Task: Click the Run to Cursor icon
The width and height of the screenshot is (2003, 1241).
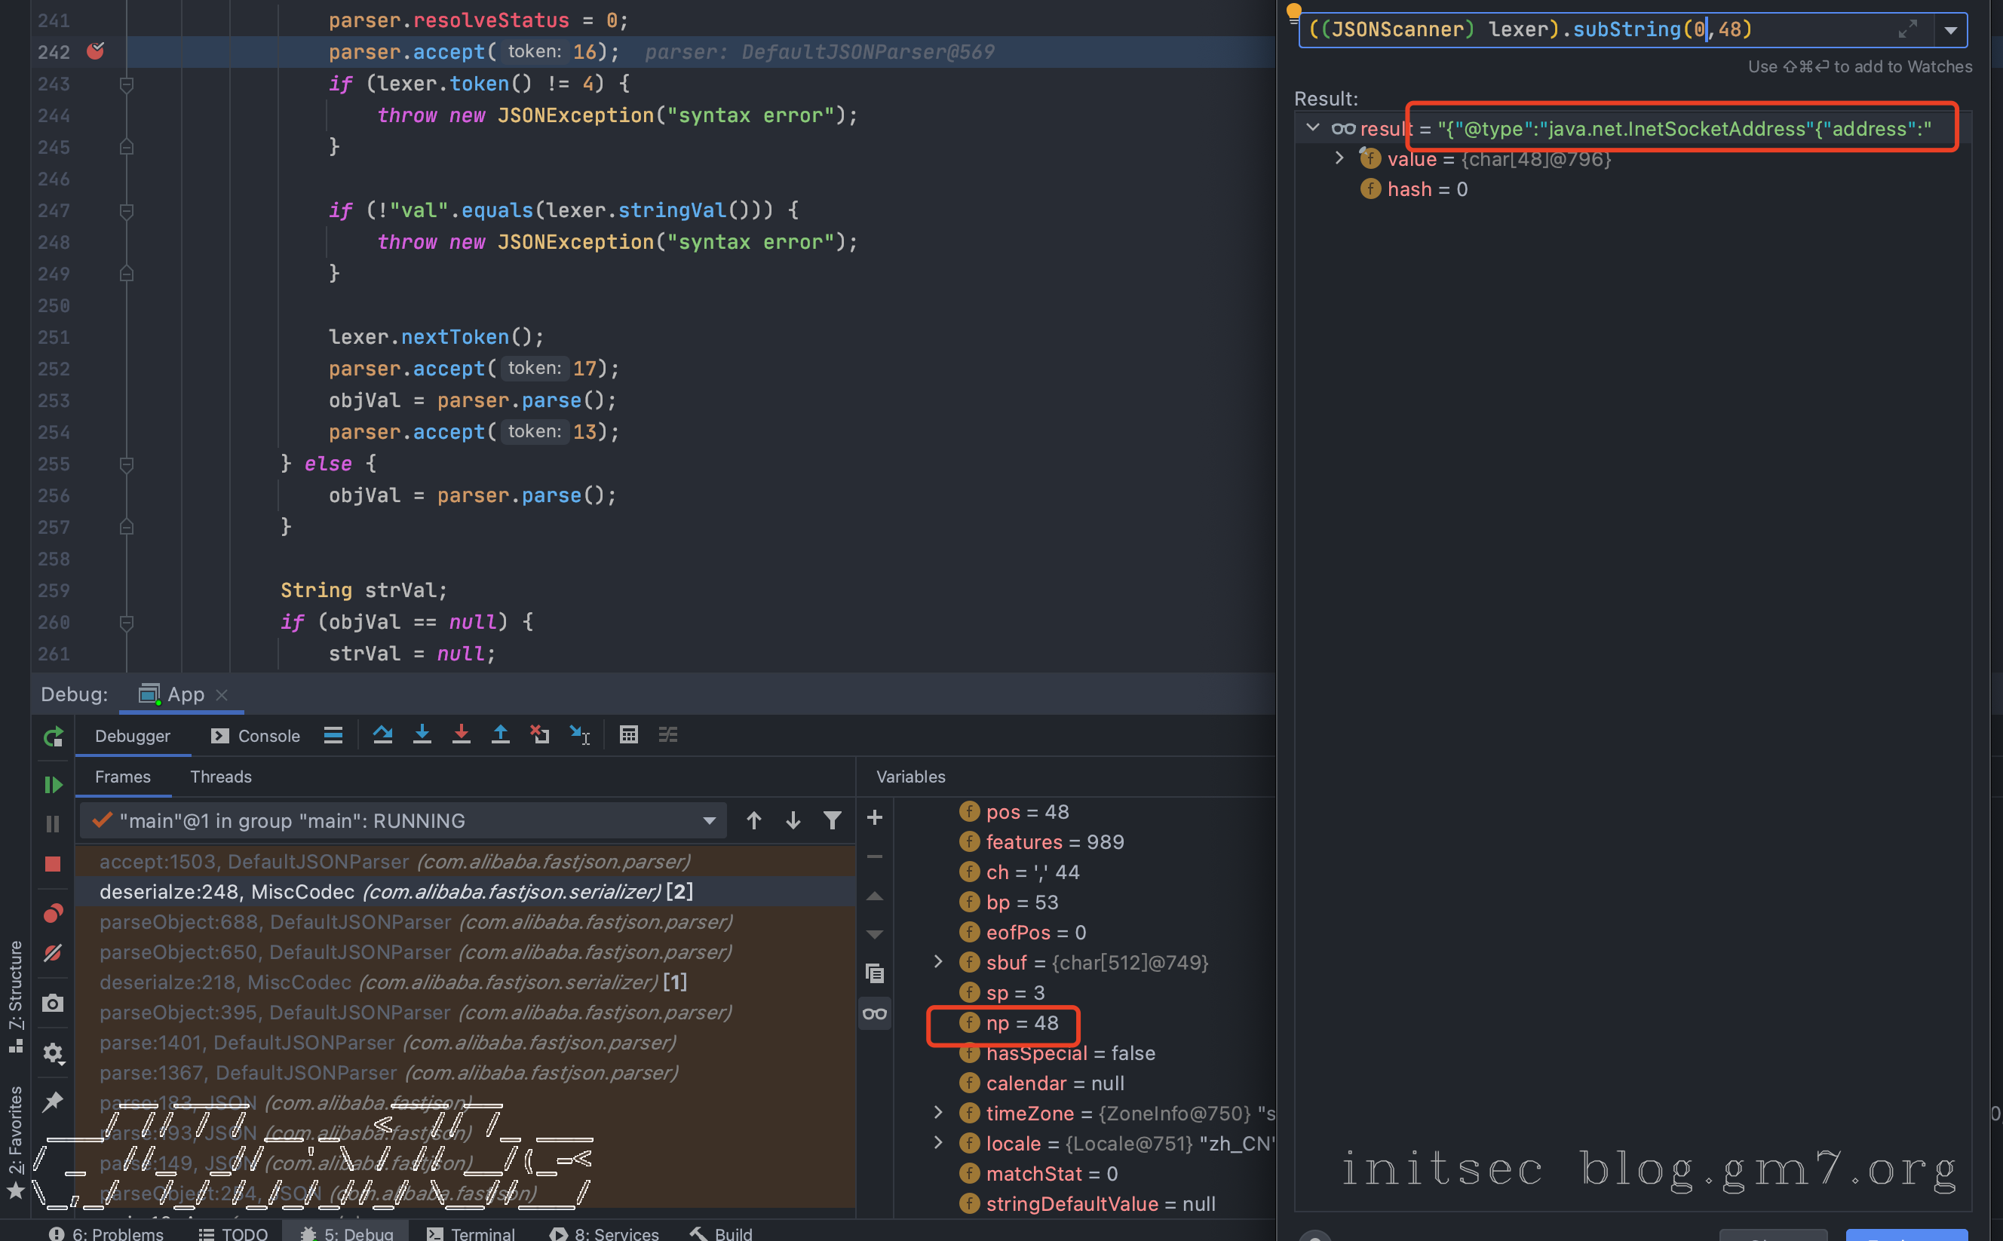Action: coord(579,734)
